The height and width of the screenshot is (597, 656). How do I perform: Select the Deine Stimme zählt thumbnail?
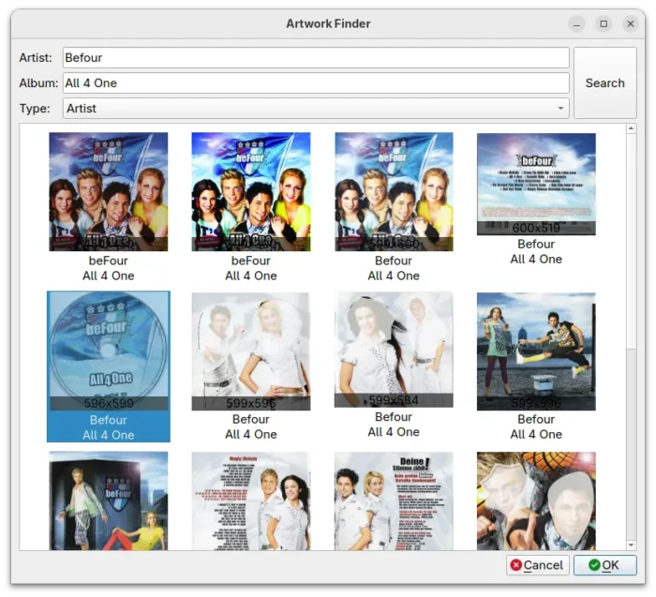[x=394, y=500]
